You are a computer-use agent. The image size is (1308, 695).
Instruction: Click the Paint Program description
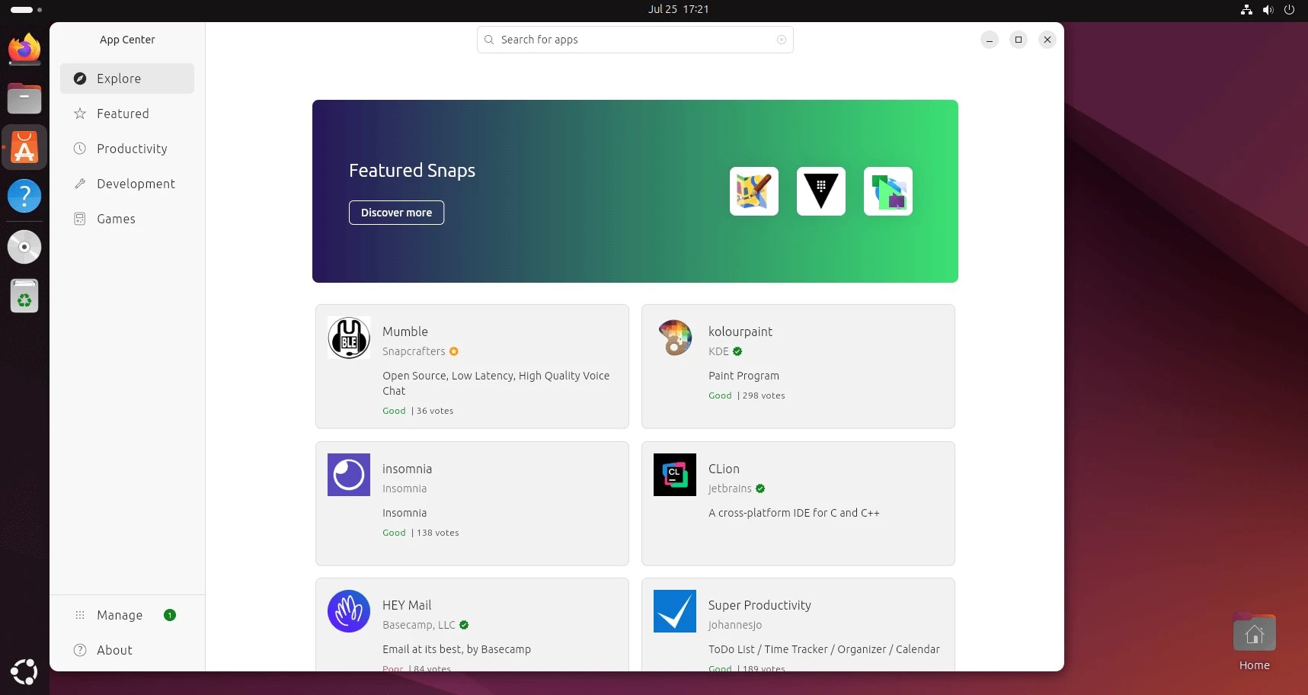[744, 376]
